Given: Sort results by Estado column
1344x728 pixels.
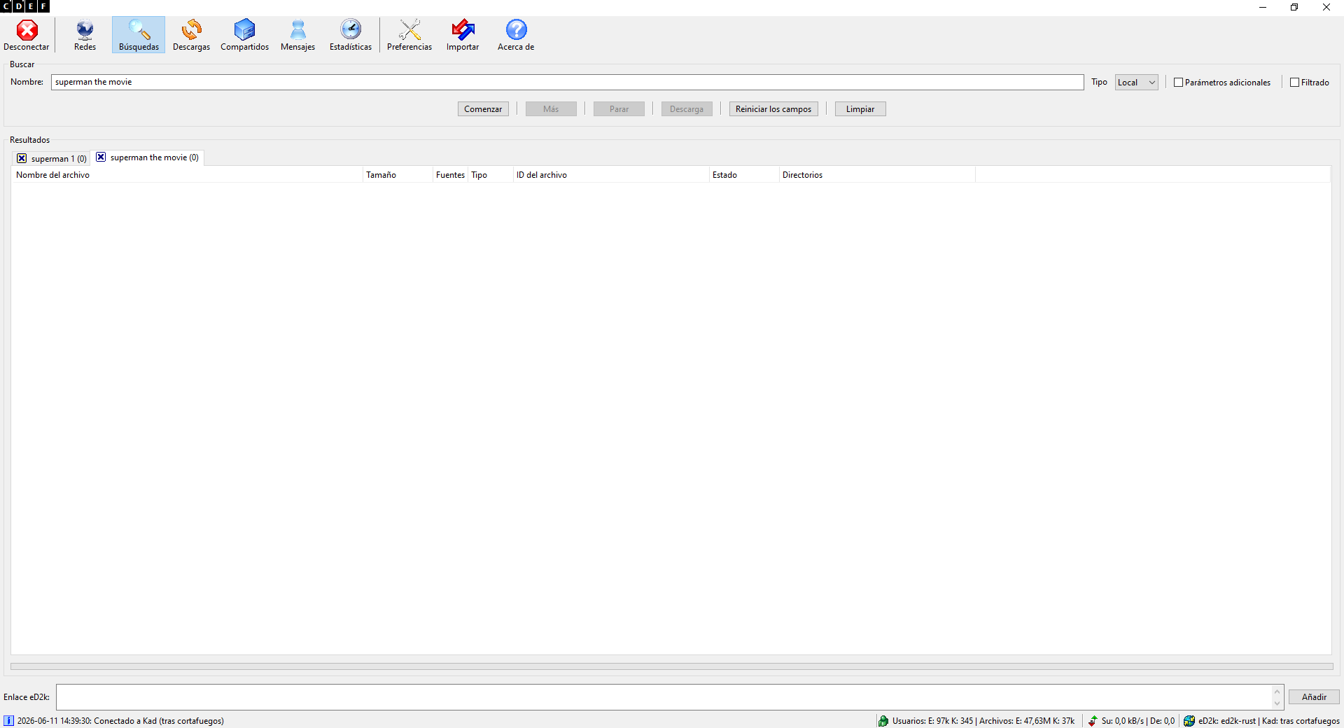Looking at the screenshot, I should coord(744,175).
